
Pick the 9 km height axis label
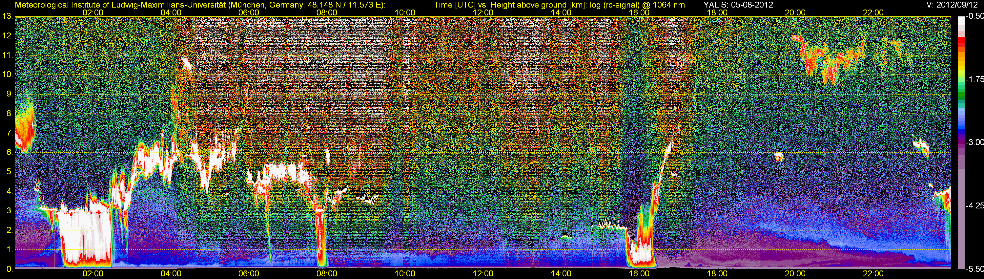tap(9, 94)
